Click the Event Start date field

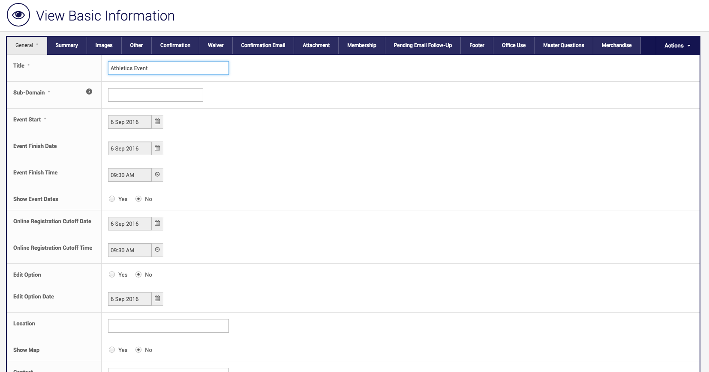tap(130, 122)
